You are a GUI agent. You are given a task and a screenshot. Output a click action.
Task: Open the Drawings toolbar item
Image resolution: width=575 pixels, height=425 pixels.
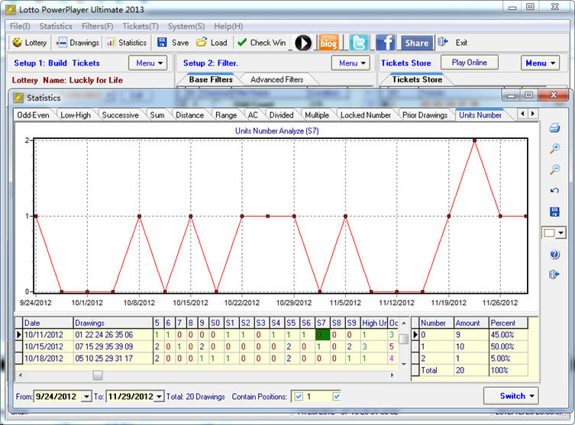tap(78, 43)
